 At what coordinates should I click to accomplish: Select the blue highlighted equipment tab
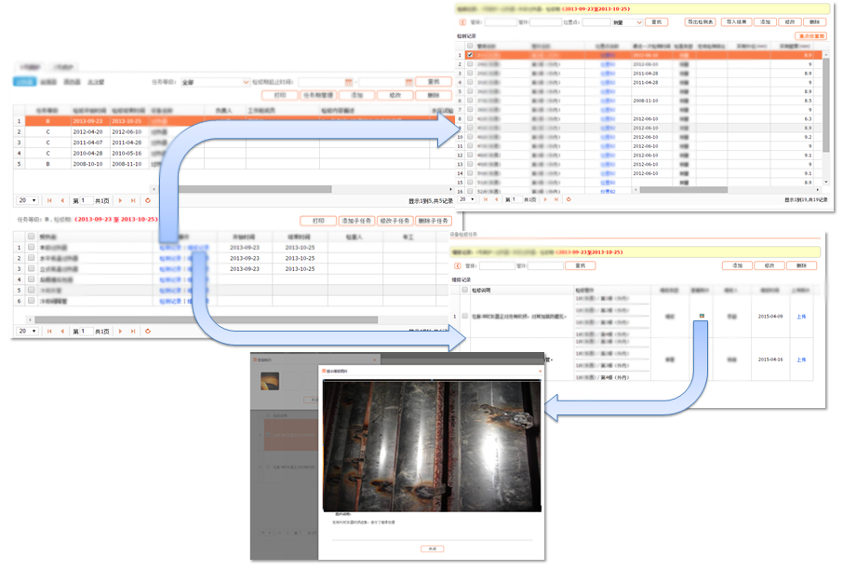[25, 82]
